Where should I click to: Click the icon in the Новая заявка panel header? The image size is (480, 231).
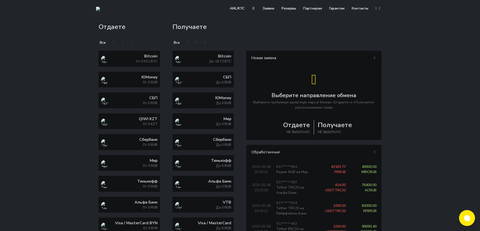pyautogui.click(x=374, y=58)
